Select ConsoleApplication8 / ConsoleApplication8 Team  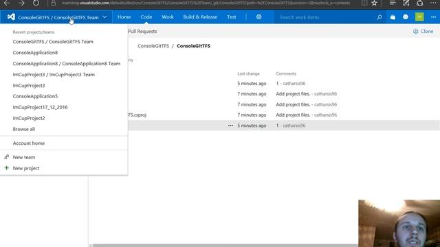[67, 64]
